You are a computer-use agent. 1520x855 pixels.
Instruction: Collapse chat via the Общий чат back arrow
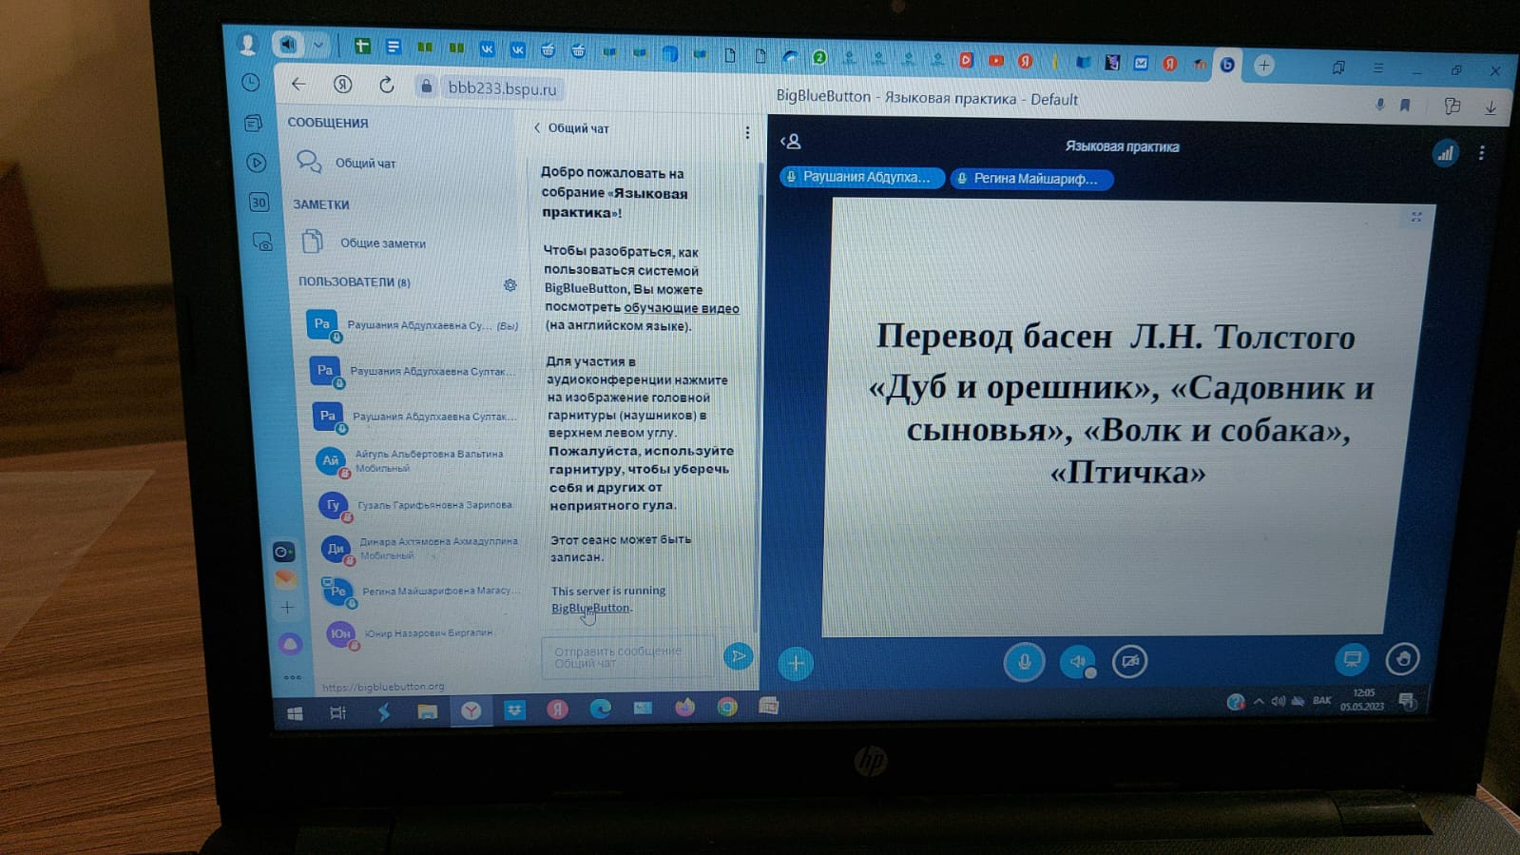click(x=538, y=128)
